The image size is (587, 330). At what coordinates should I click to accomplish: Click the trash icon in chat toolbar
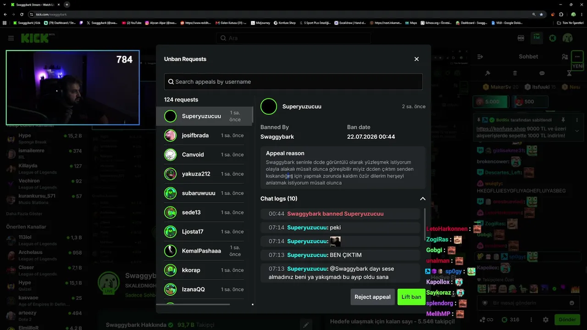pos(515,73)
